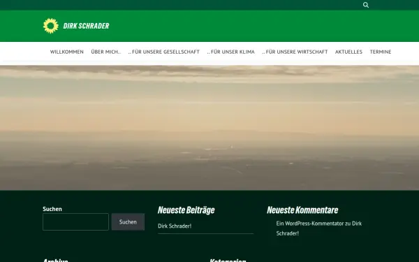Screen dimensions: 419x262
Task: Click the landscape header image
Action: (209, 128)
